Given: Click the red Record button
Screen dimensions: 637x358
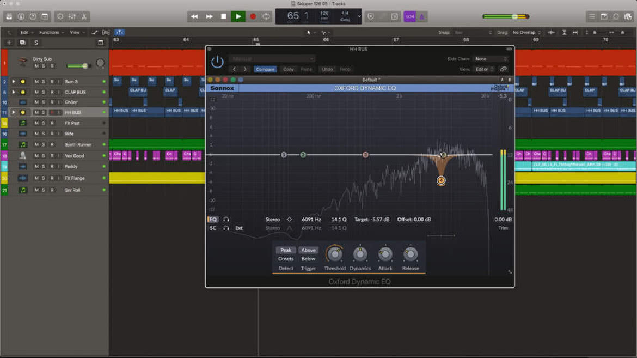Looking at the screenshot, I should pyautogui.click(x=253, y=17).
